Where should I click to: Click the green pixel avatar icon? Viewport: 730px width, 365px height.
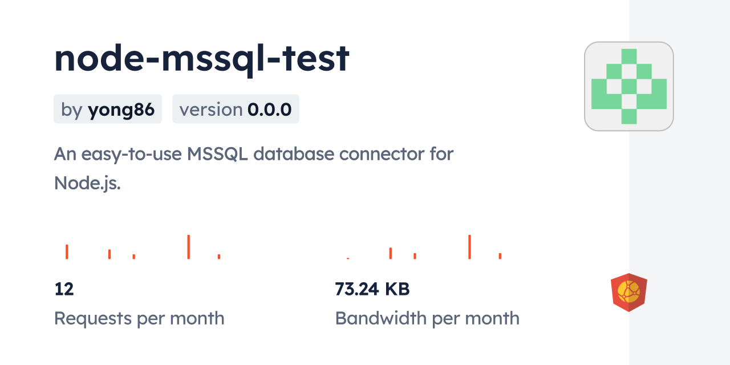tap(628, 86)
